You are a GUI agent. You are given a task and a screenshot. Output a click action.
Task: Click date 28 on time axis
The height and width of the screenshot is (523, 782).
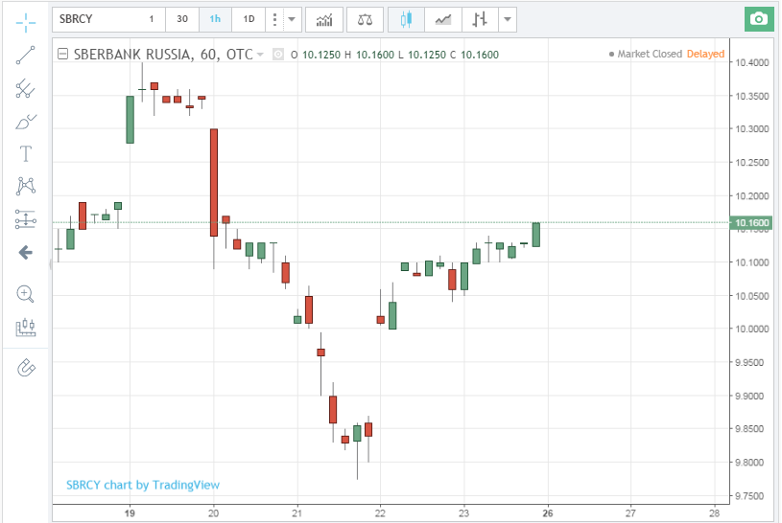(x=714, y=513)
